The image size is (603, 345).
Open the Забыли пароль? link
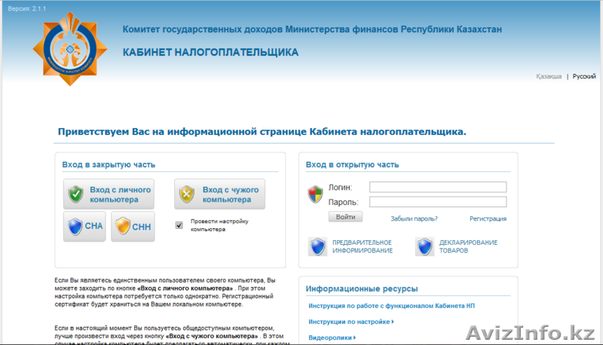pyautogui.click(x=414, y=218)
